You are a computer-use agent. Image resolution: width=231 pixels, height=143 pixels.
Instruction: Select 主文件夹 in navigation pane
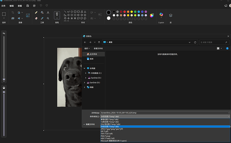[x=93, y=54]
